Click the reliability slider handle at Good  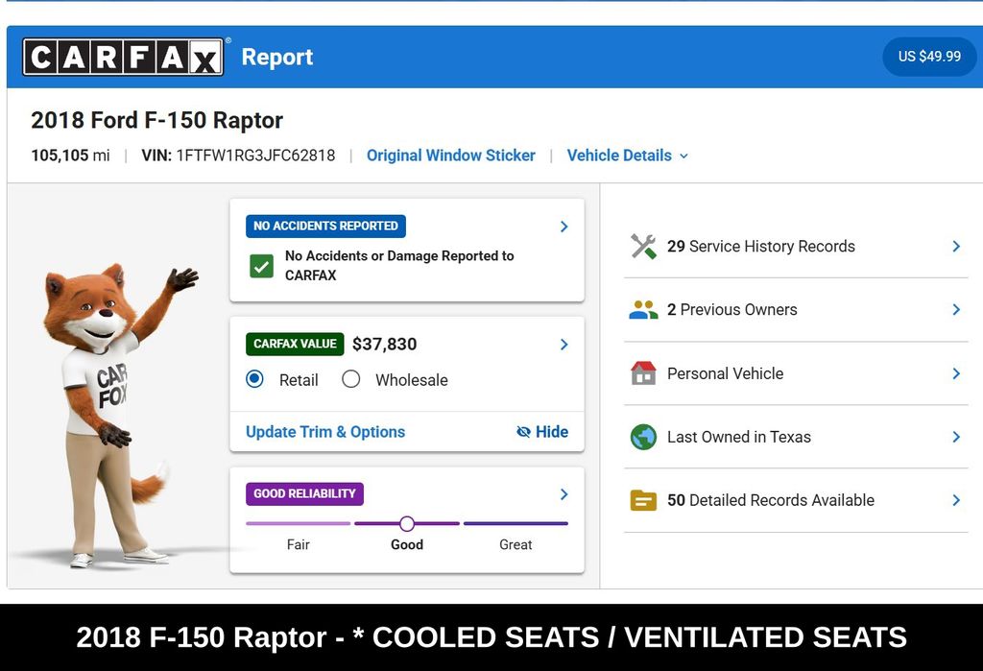(407, 523)
